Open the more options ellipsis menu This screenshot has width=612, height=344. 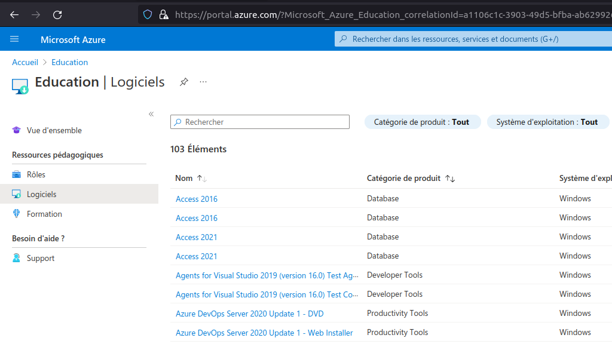pyautogui.click(x=203, y=82)
